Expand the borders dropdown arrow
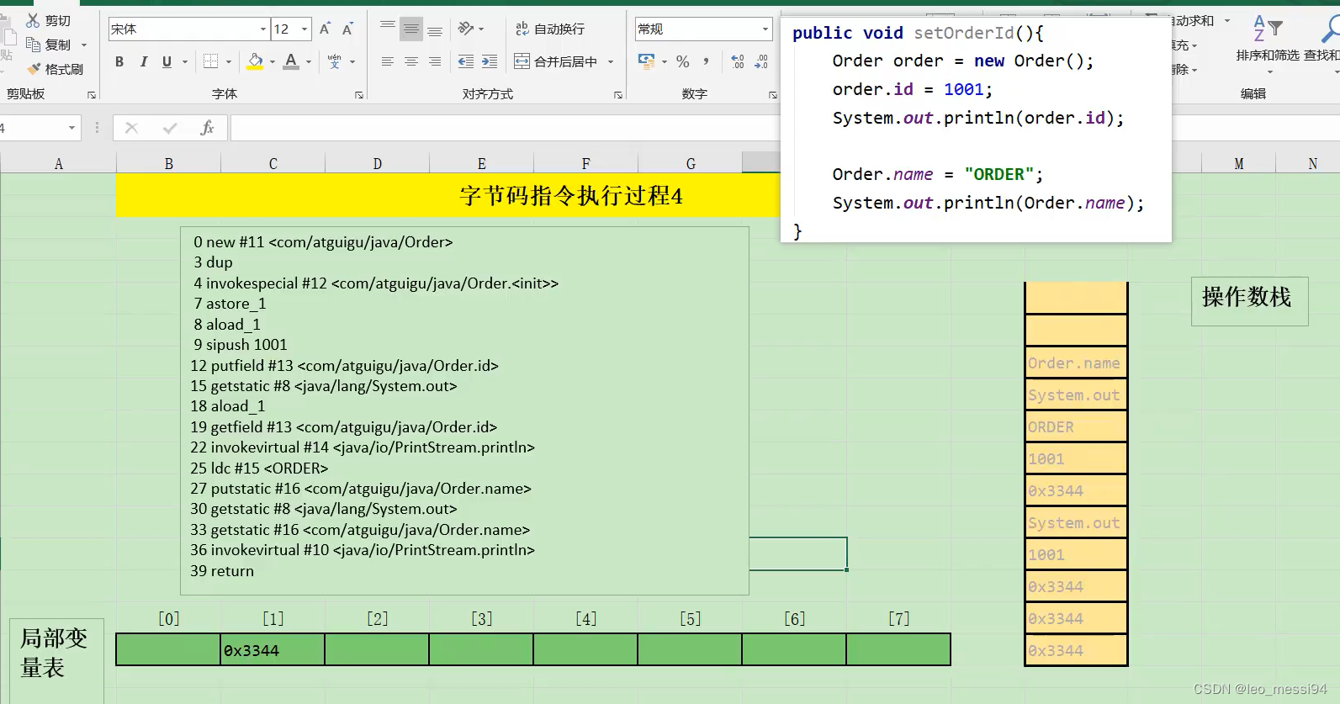 coord(229,61)
